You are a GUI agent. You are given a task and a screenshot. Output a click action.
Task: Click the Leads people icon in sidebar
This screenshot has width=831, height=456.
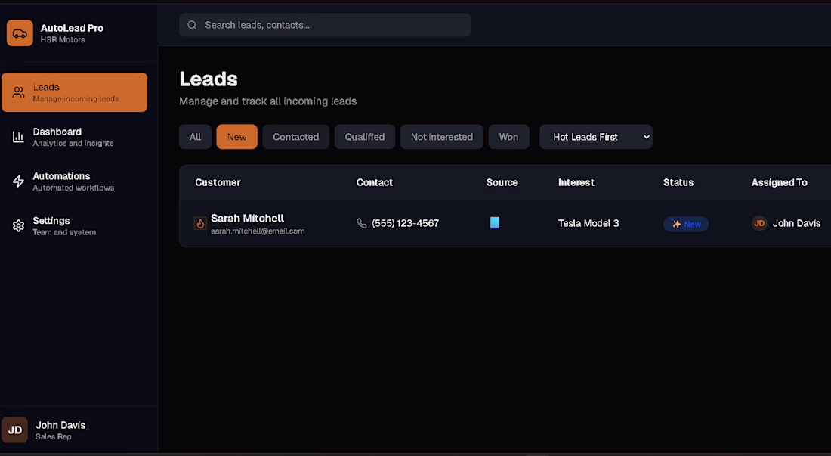(19, 92)
